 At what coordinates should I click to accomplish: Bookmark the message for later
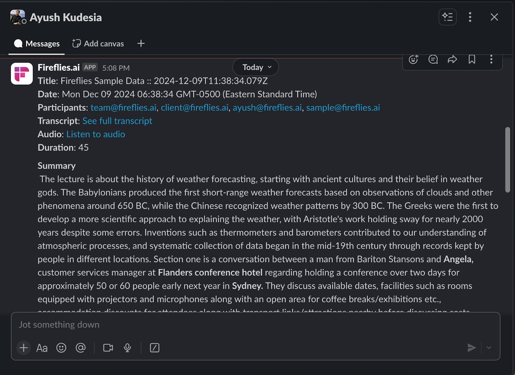tap(472, 59)
